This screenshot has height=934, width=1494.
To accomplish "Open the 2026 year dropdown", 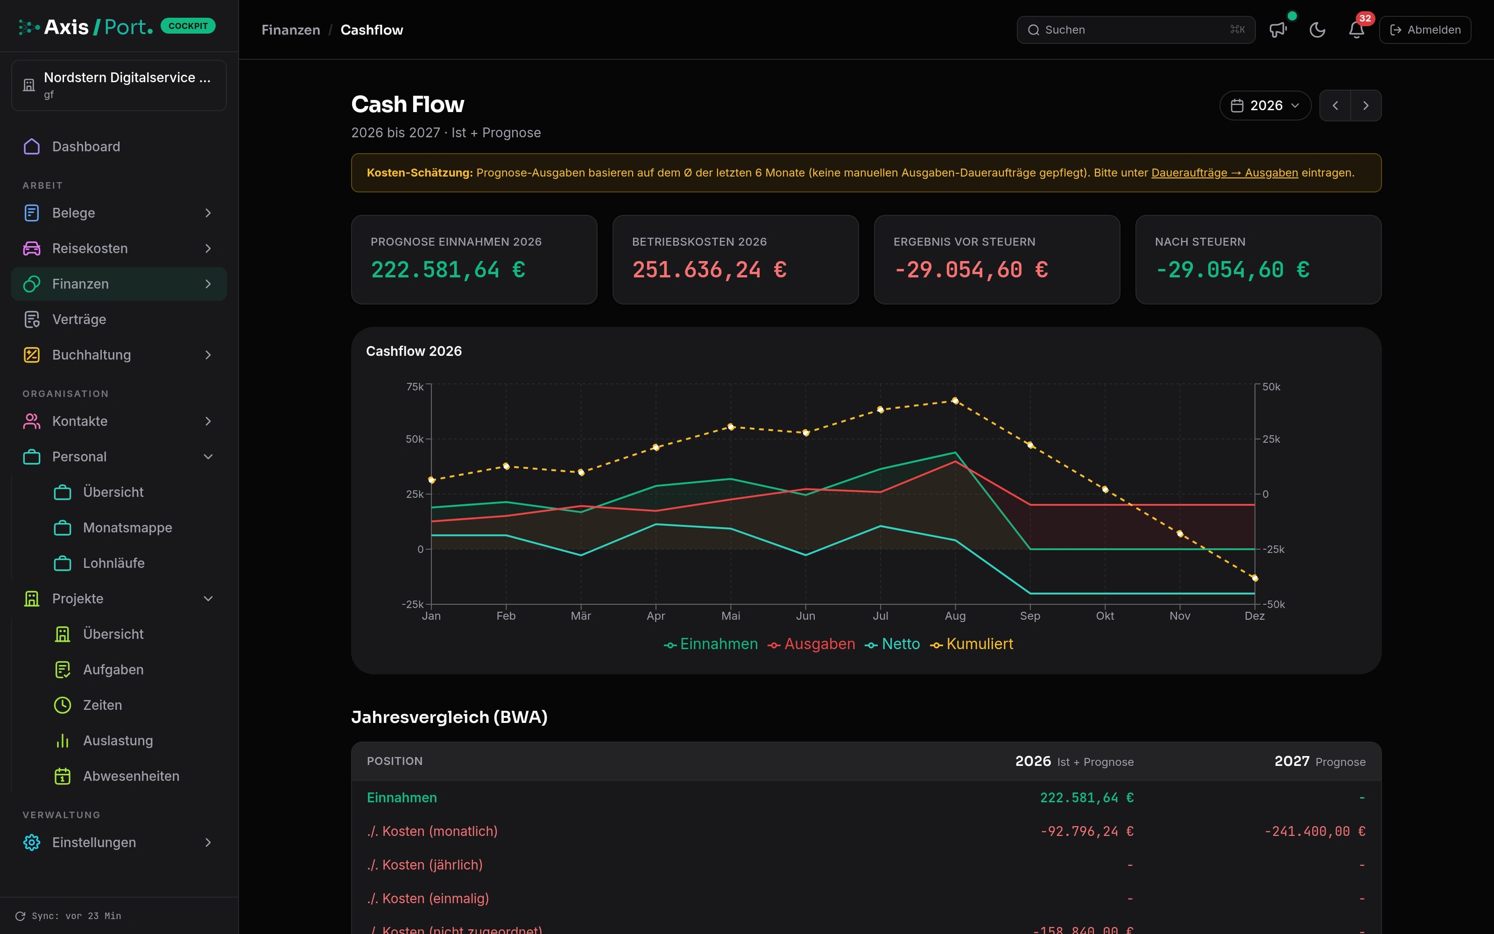I will [x=1265, y=106].
